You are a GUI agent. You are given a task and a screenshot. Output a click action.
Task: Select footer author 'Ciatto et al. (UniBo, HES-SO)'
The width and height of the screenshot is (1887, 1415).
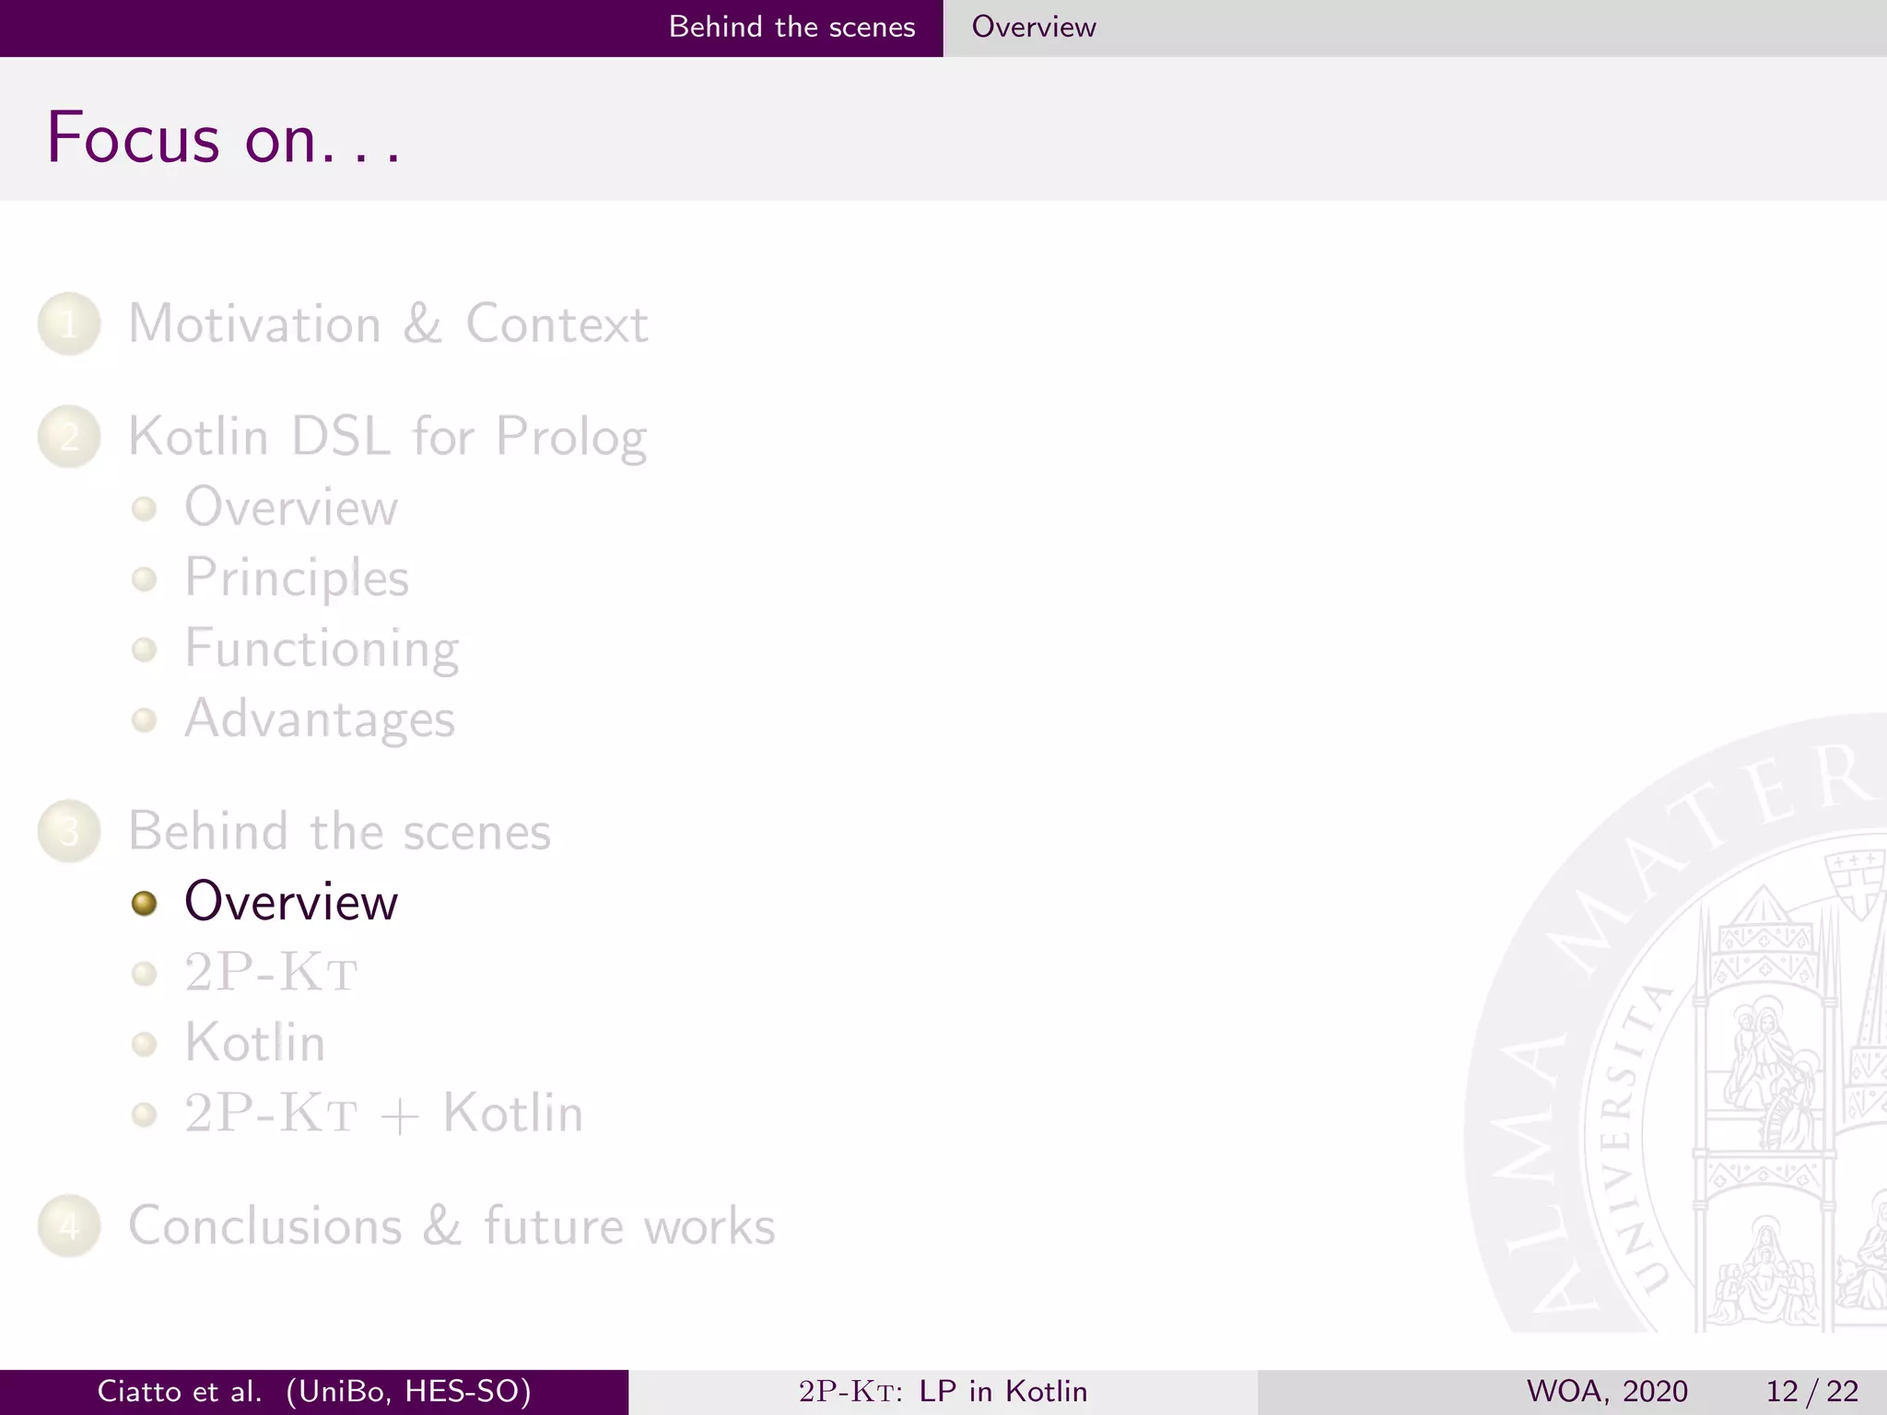click(314, 1391)
